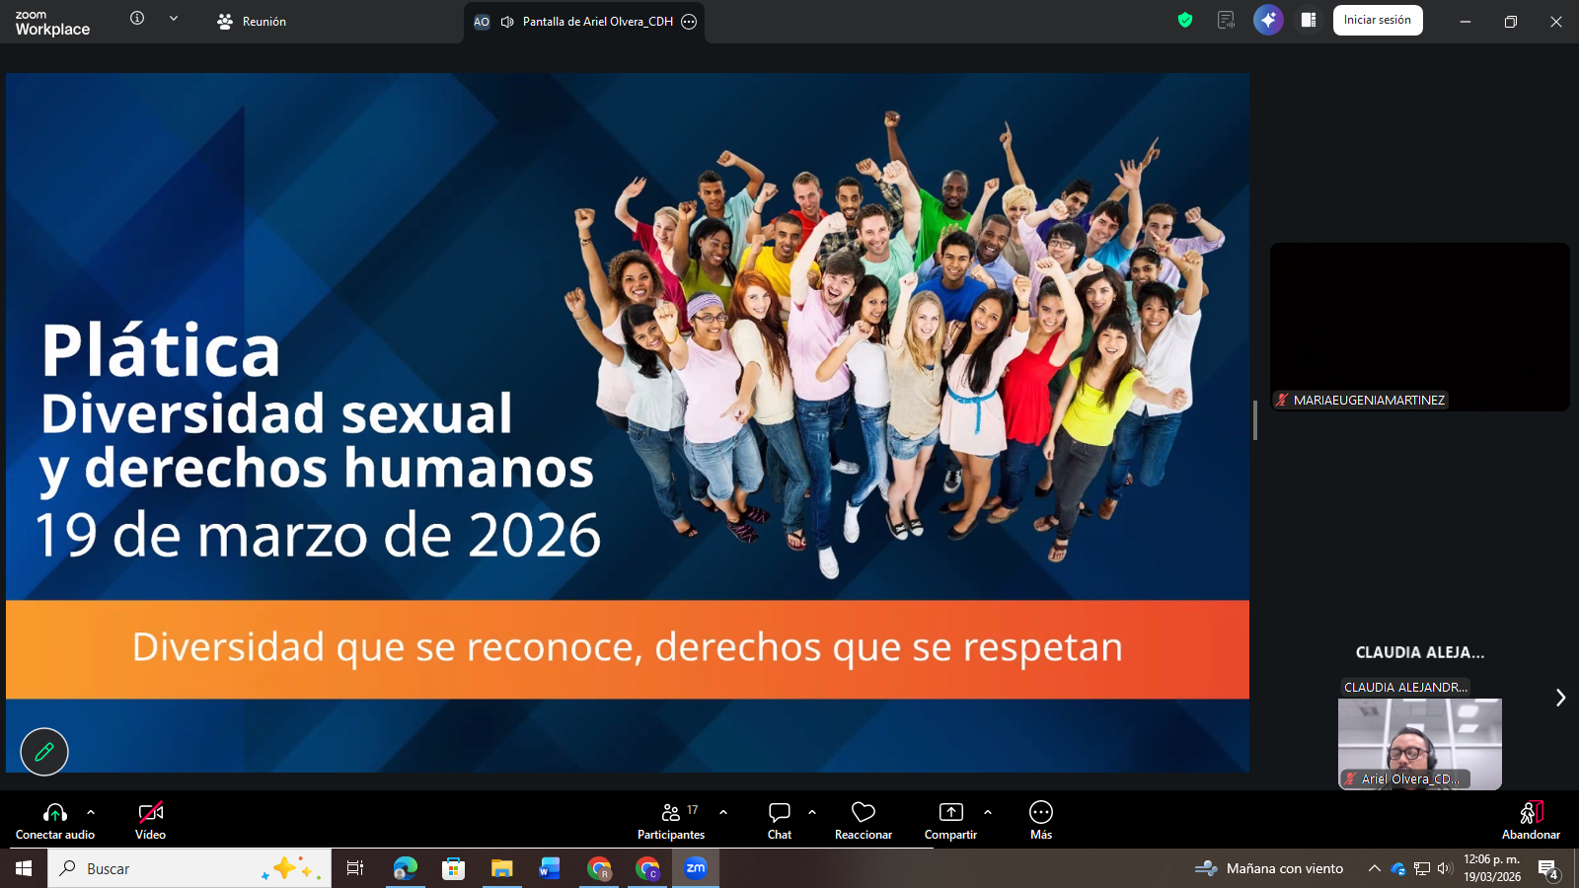The height and width of the screenshot is (888, 1579).
Task: Open Microsoft Word from the taskbar
Action: (x=550, y=869)
